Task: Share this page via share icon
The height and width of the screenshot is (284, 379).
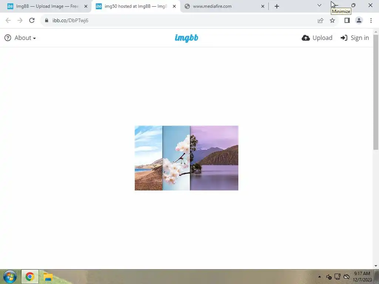Action: (x=321, y=21)
